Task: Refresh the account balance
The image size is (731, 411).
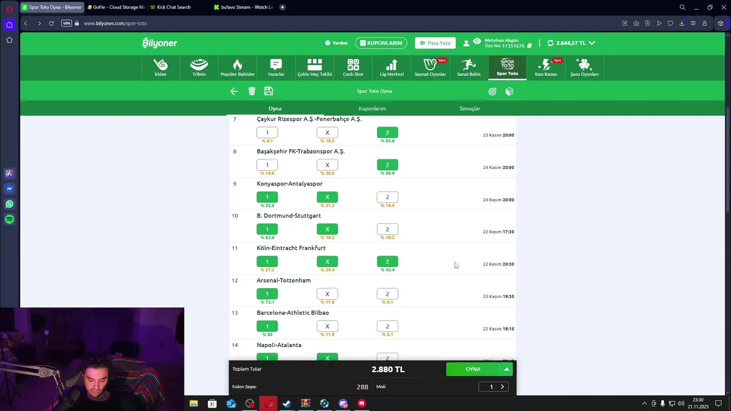Action: pyautogui.click(x=551, y=43)
